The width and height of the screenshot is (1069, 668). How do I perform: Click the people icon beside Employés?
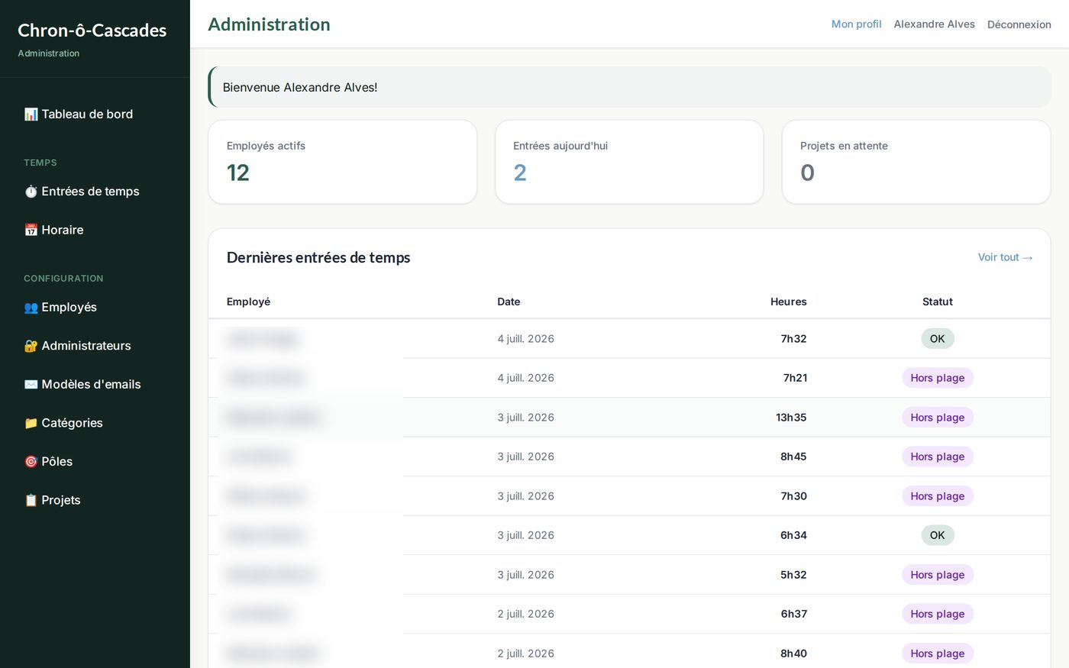click(31, 308)
